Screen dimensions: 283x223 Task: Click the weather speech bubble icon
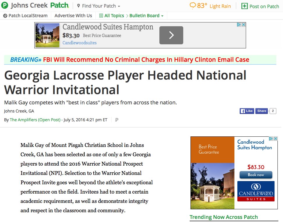click(x=193, y=6)
